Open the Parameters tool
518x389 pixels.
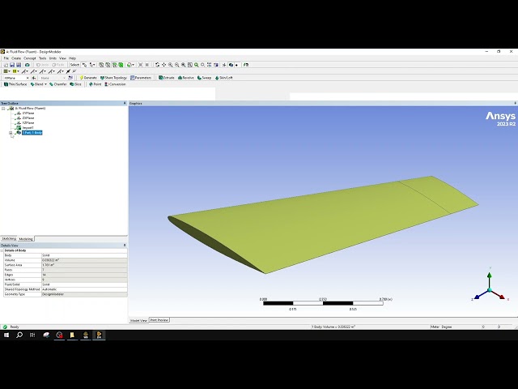[141, 78]
